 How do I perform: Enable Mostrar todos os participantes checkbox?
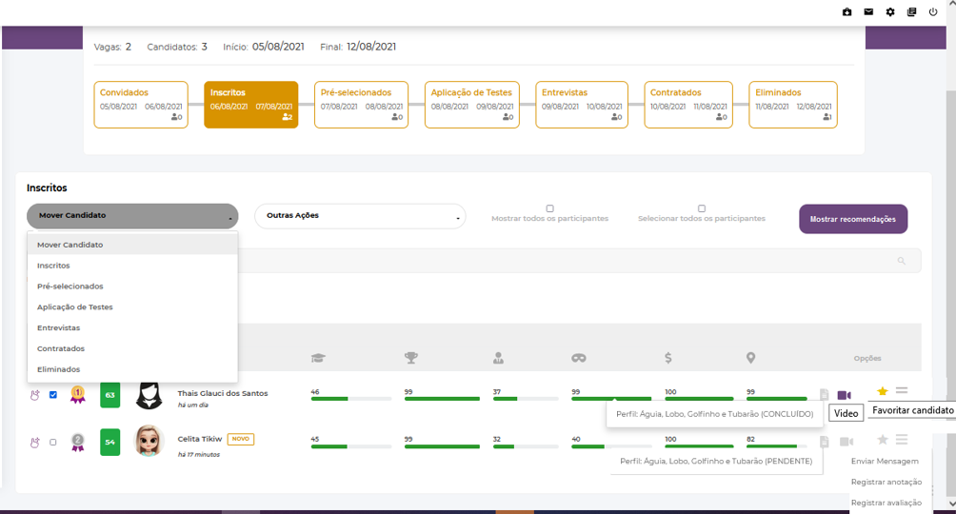(x=549, y=208)
